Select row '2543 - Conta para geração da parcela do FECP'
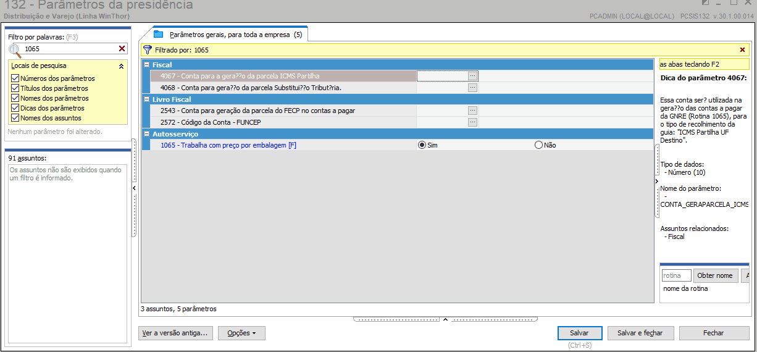 coord(283,111)
